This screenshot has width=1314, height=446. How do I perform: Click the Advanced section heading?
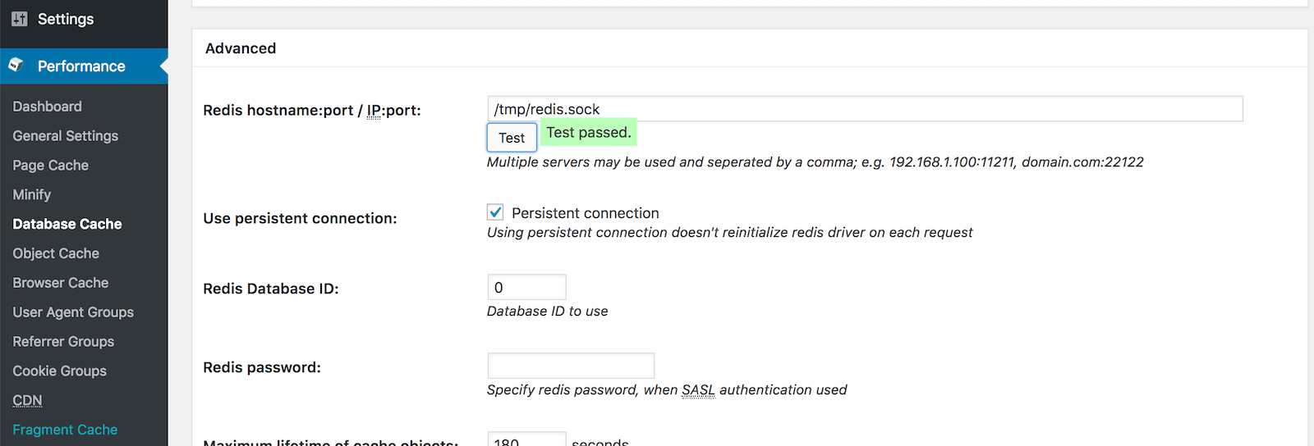pos(241,48)
